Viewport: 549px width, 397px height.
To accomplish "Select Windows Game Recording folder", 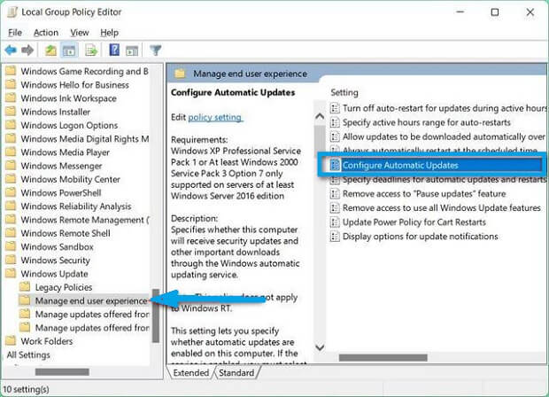I will [84, 71].
